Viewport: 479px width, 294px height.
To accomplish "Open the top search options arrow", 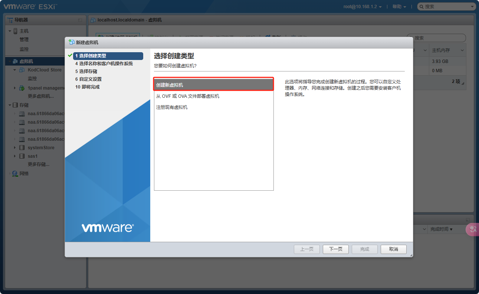I will (x=472, y=7).
